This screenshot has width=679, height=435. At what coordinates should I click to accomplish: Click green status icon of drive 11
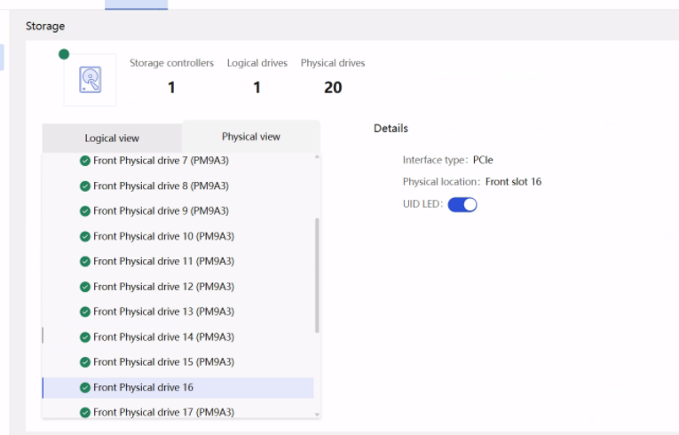point(85,262)
